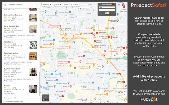Click Radio Redchurch st photo thumbnail

(33, 56)
